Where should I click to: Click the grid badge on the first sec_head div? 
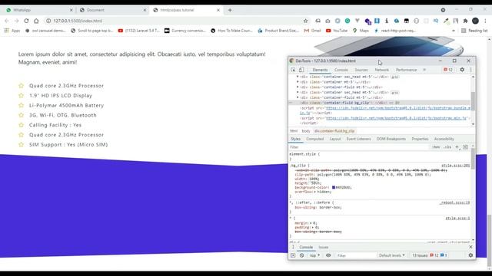(394, 77)
